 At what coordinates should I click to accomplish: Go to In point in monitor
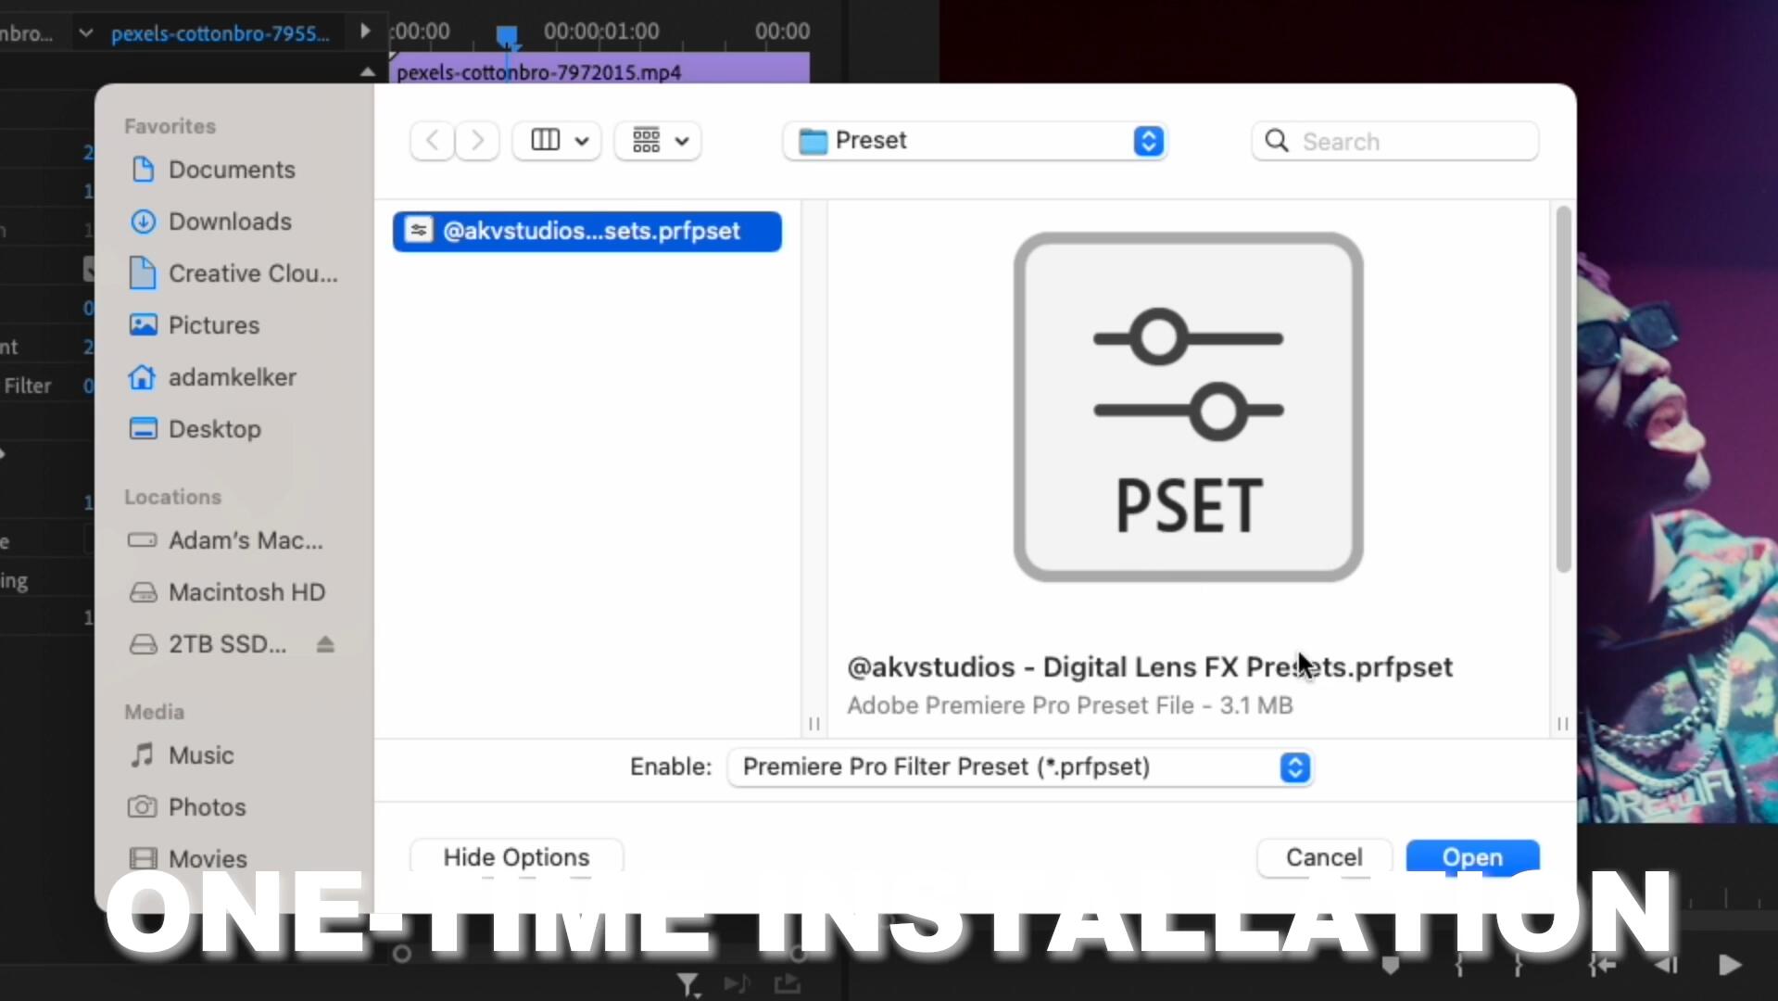coord(1602,966)
